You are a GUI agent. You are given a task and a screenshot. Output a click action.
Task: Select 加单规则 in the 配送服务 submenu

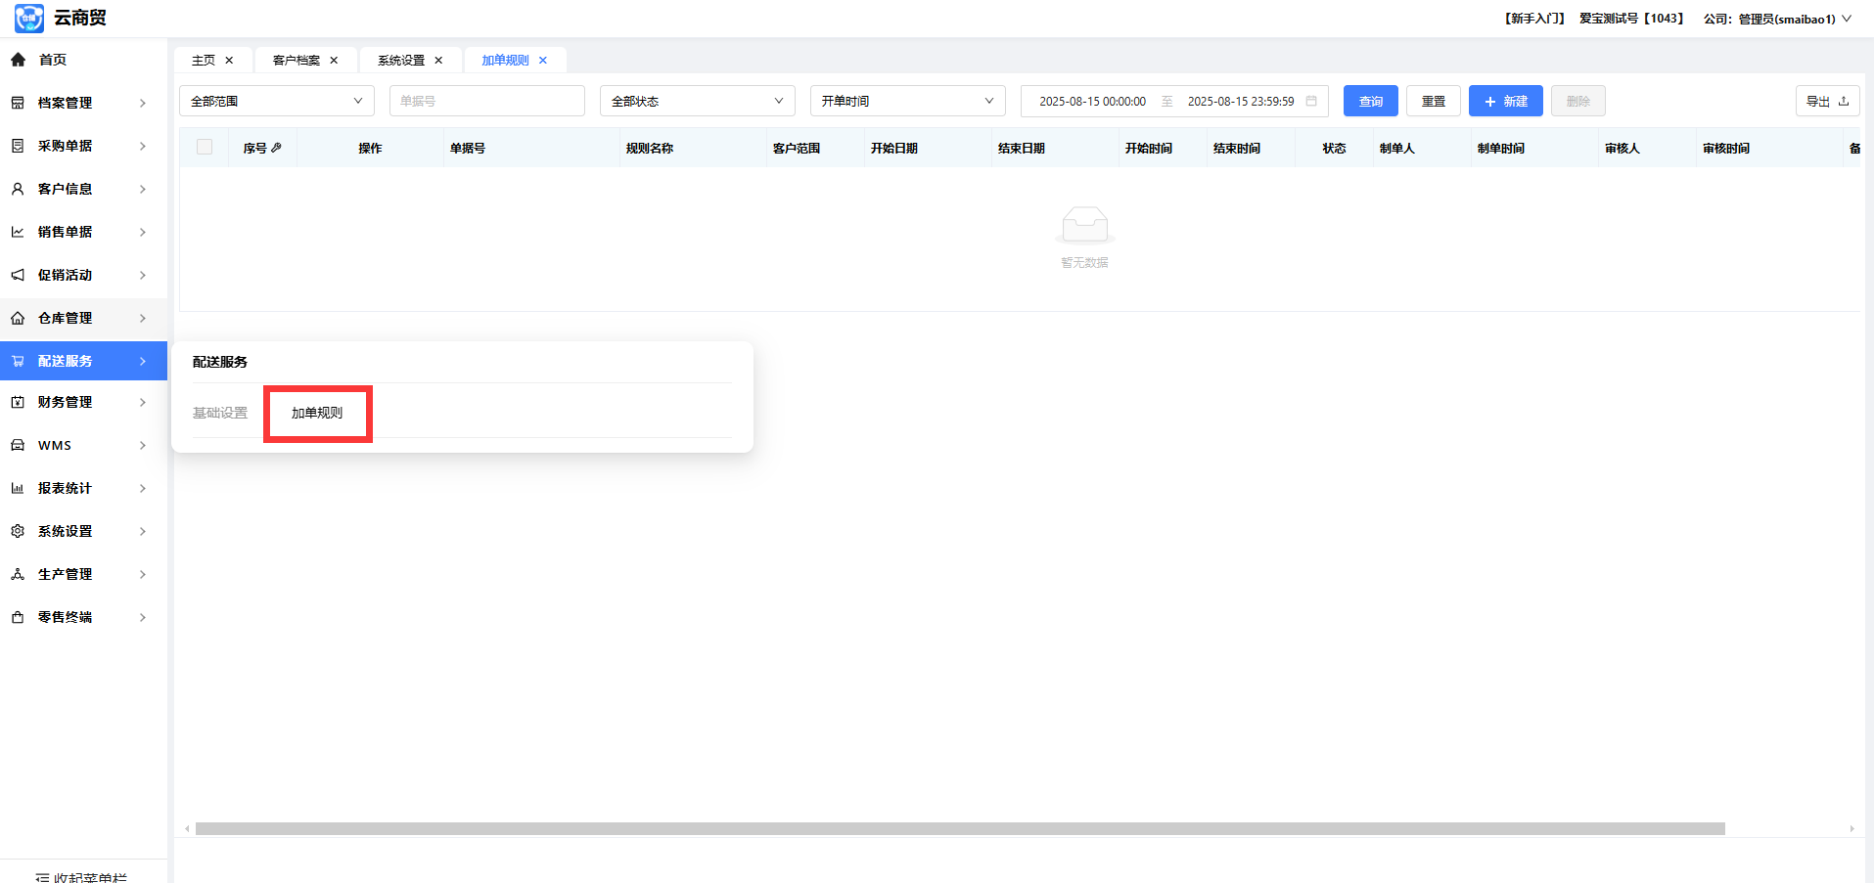point(317,413)
